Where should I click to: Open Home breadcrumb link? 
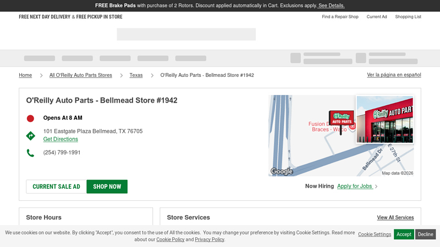(x=25, y=75)
